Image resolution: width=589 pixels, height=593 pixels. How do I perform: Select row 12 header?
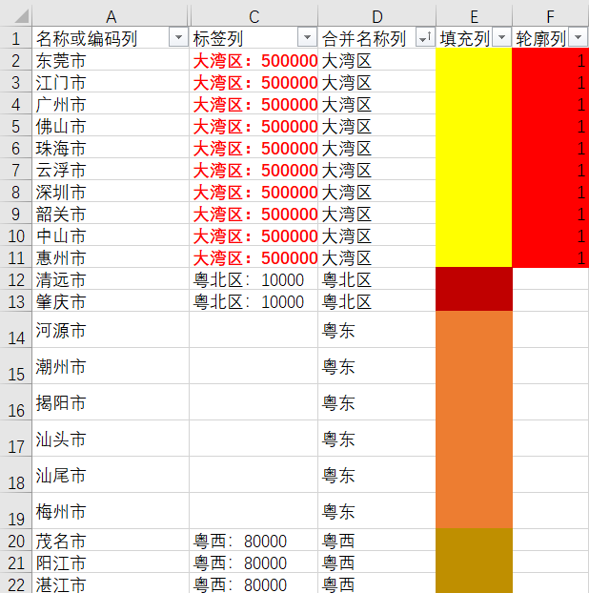[16, 279]
